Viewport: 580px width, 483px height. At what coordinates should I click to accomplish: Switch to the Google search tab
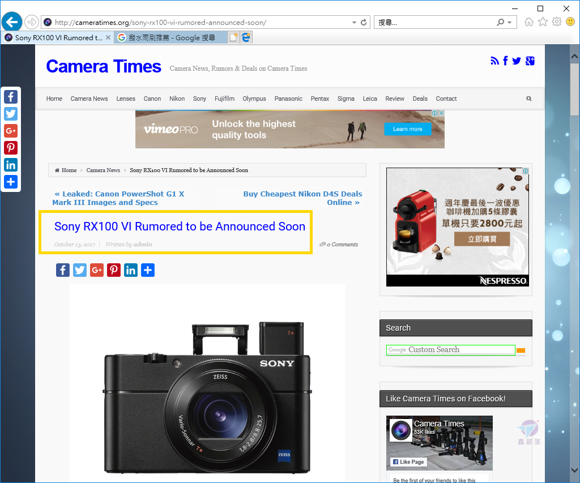coord(170,38)
